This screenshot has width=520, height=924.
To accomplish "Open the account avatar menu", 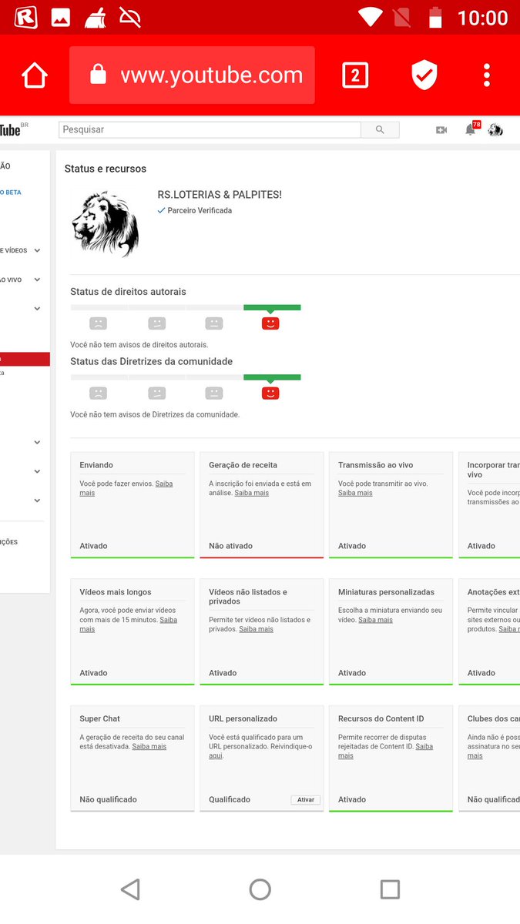I will pyautogui.click(x=495, y=130).
